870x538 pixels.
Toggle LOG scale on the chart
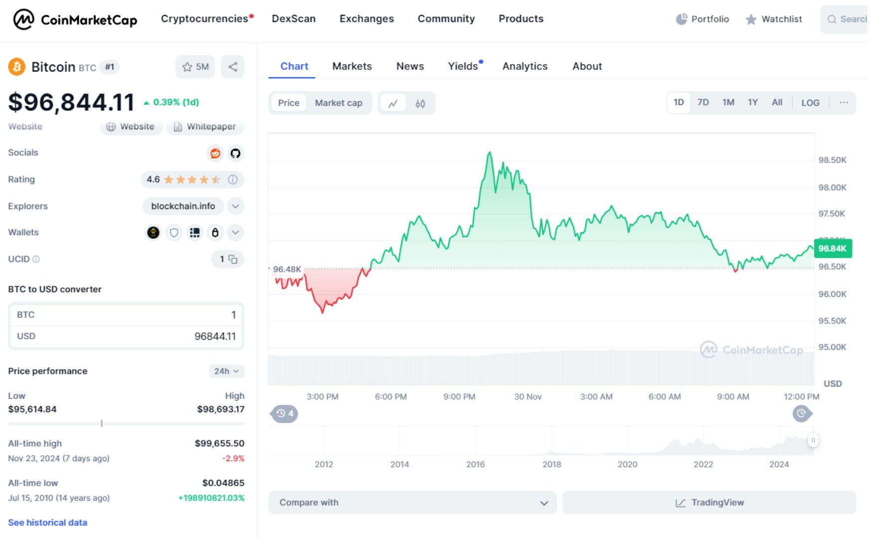tap(810, 102)
